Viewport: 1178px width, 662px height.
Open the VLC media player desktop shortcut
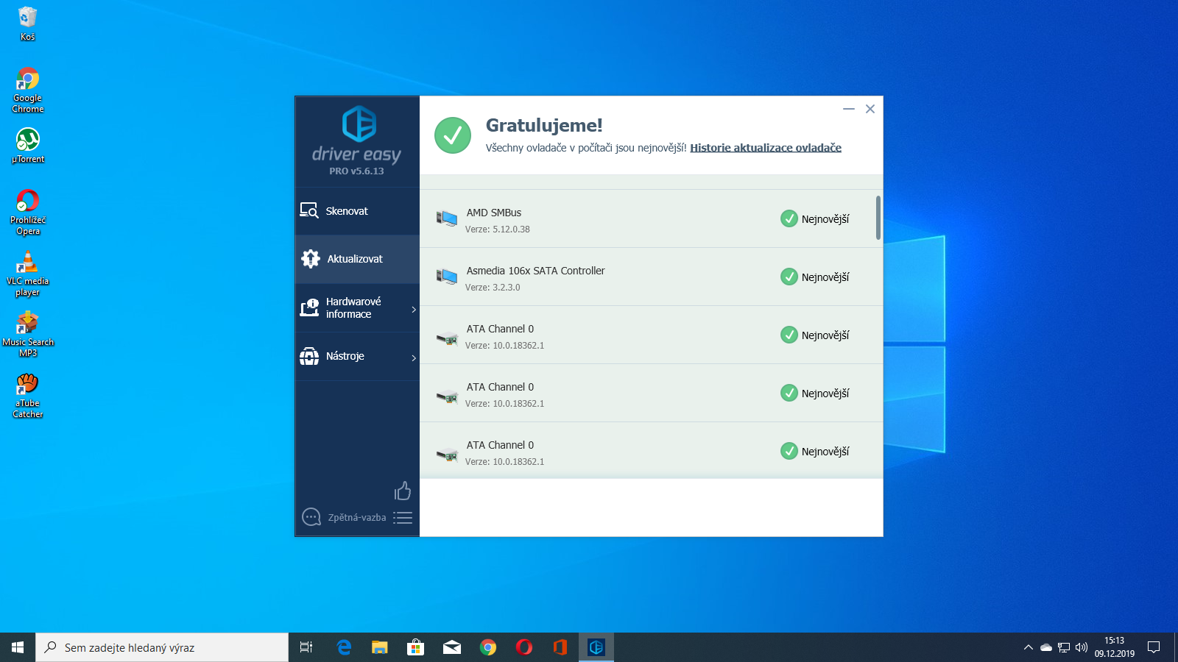point(28,273)
